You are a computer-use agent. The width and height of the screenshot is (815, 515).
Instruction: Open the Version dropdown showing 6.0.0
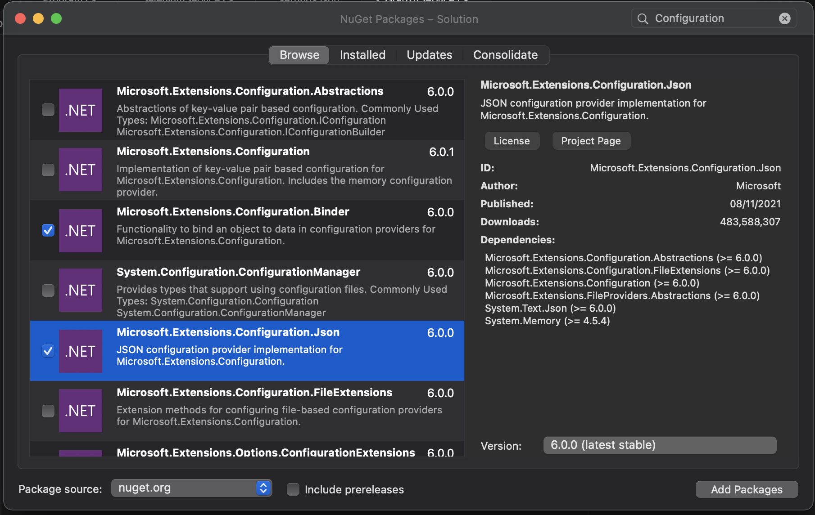pyautogui.click(x=659, y=445)
